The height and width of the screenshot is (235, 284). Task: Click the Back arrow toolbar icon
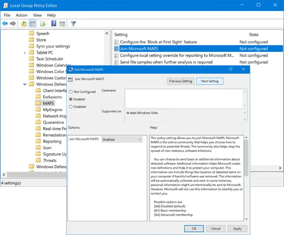coord(5,23)
